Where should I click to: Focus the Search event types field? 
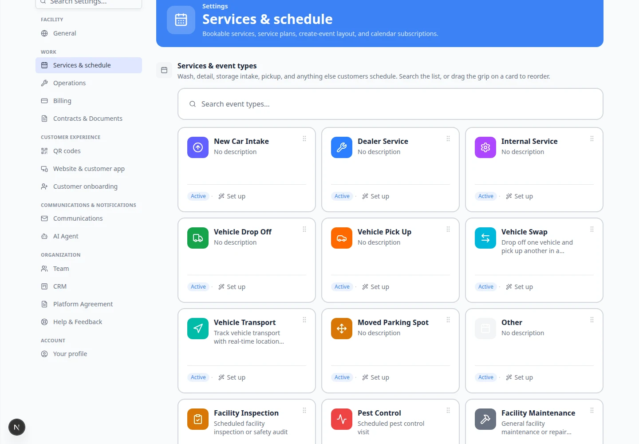[390, 104]
